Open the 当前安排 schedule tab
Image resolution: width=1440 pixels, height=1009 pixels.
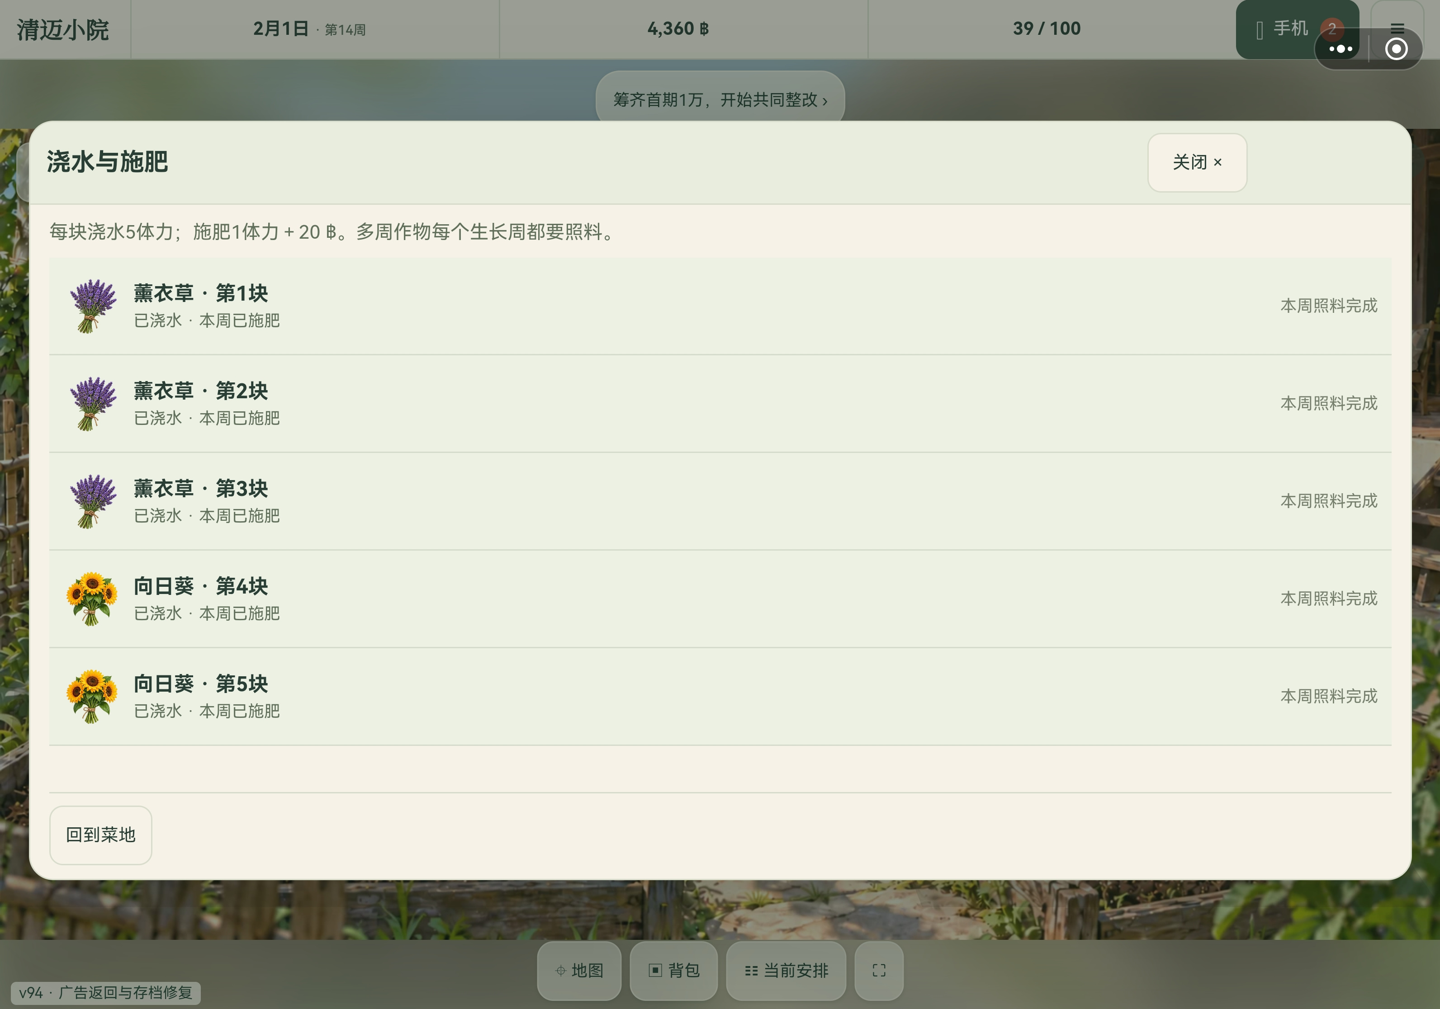[786, 970]
